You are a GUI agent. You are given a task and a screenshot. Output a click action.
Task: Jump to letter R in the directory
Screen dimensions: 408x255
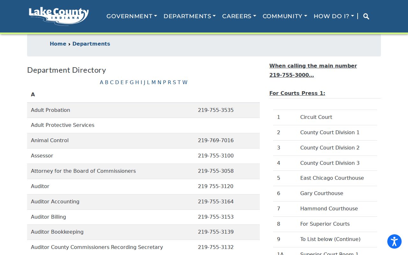click(x=170, y=83)
